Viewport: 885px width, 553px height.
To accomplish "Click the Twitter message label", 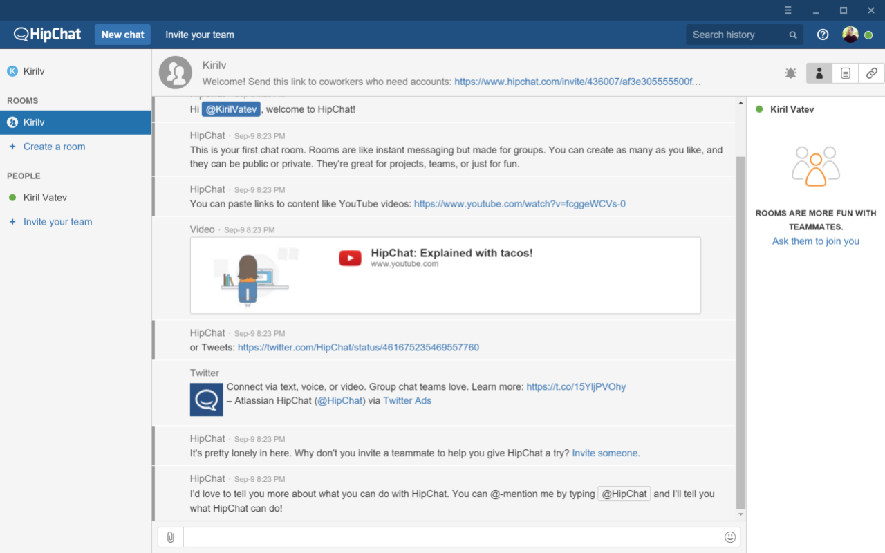I will click(205, 373).
